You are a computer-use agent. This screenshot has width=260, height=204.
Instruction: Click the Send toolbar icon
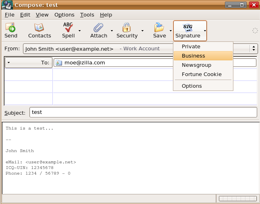[10, 27]
